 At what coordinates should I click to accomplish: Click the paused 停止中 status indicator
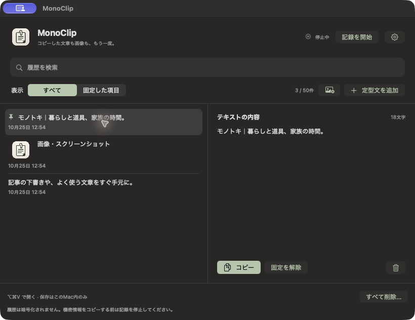tap(317, 37)
